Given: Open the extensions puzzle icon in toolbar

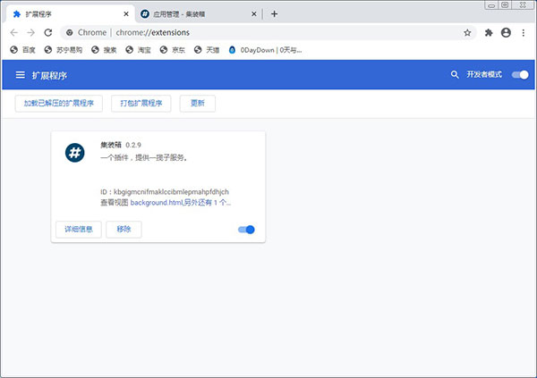Looking at the screenshot, I should click(489, 32).
